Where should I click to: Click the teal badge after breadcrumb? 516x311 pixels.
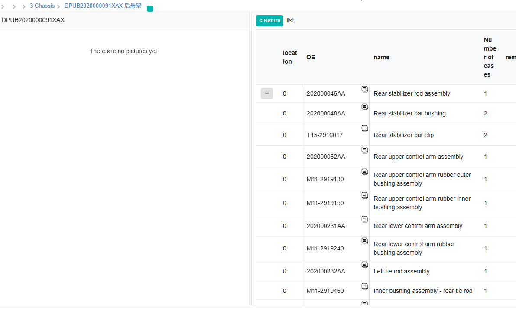[150, 9]
